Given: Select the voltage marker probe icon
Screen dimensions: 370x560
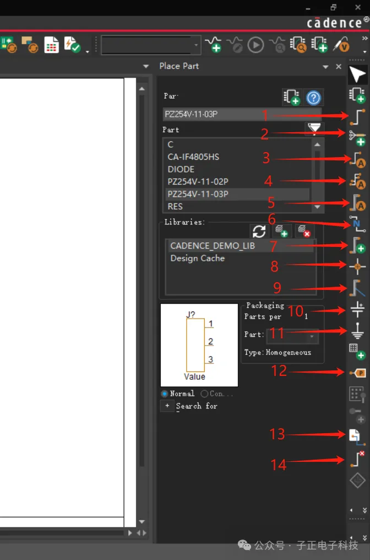Looking at the screenshot, I should [x=341, y=45].
